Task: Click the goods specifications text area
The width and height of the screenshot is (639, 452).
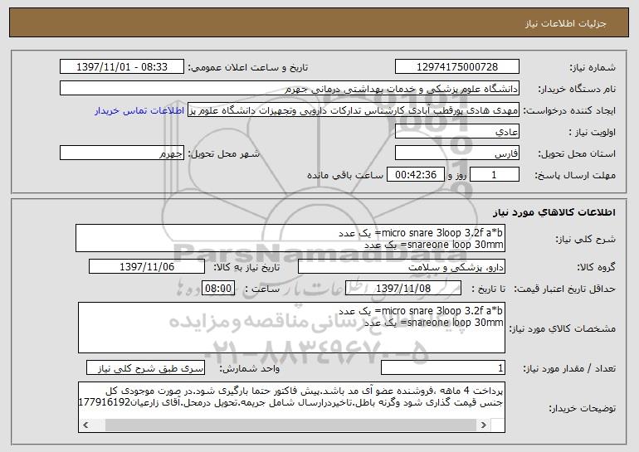Action: coord(291,328)
